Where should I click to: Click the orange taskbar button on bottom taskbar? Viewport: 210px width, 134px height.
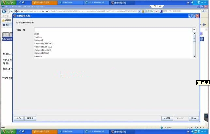[x=44, y=132]
